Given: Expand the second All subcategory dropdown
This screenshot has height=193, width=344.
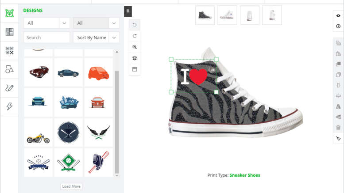Looking at the screenshot, I should pyautogui.click(x=96, y=23).
